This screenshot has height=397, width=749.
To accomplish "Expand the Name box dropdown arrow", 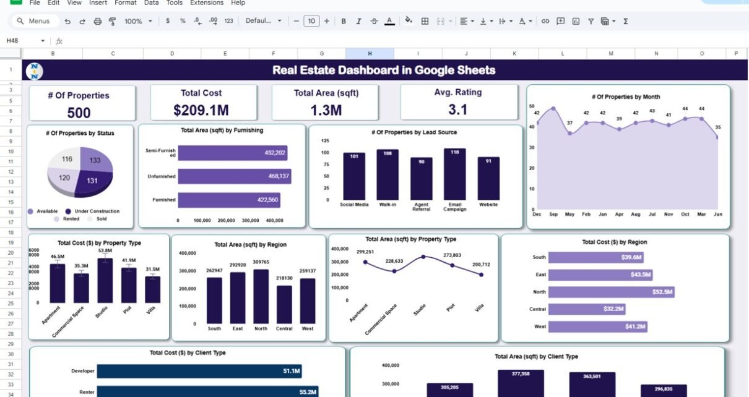I will pyautogui.click(x=43, y=41).
